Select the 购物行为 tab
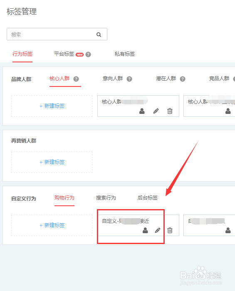The image size is (235, 291). pos(64,198)
